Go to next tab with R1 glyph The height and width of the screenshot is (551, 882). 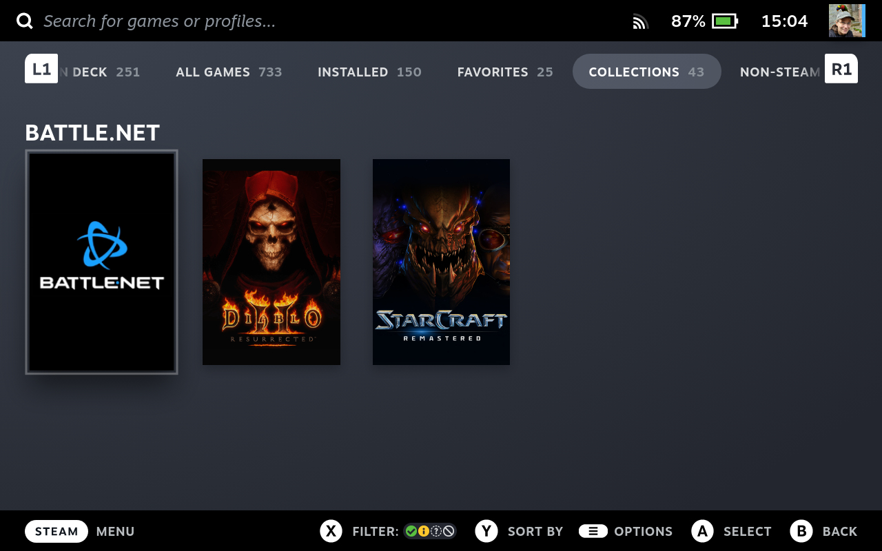841,69
